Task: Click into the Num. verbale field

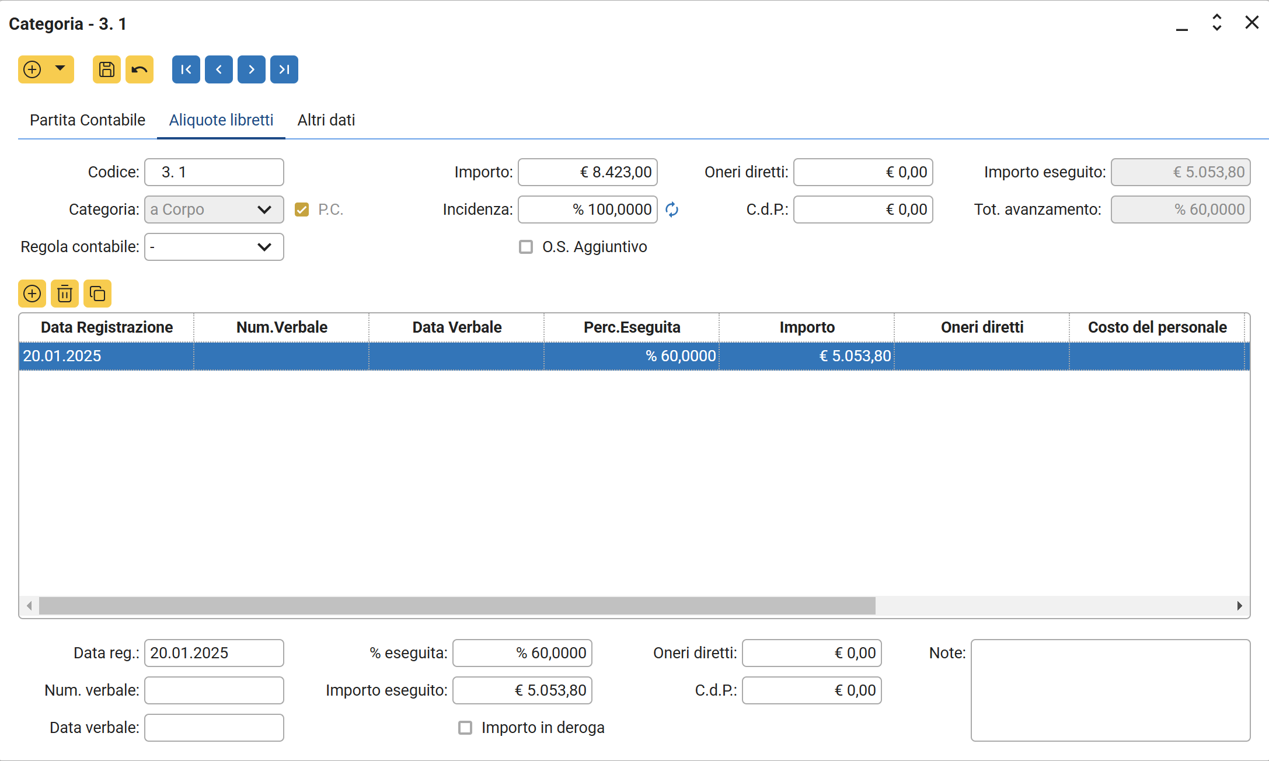Action: (214, 690)
